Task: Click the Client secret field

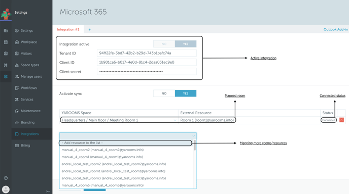Action: pyautogui.click(x=147, y=72)
